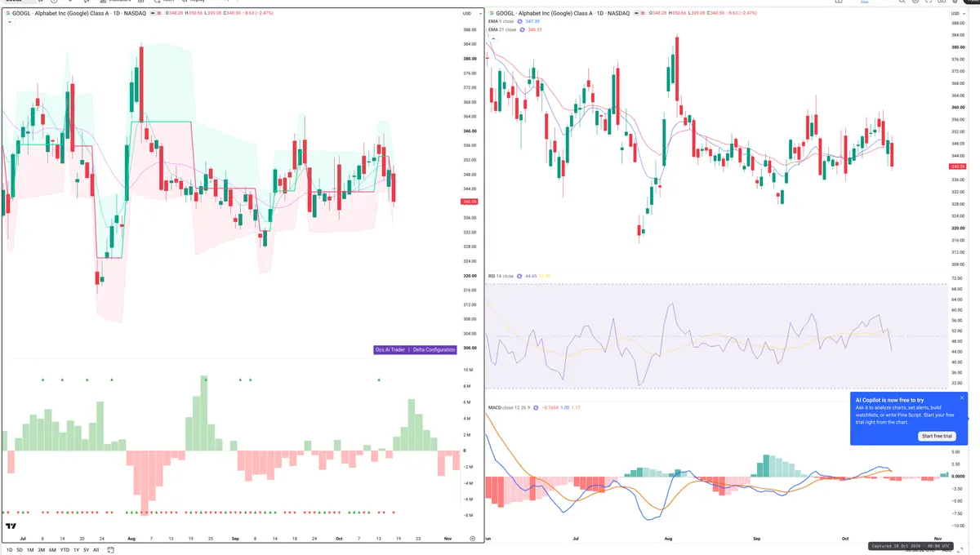
Task: Click the go-to-realtime icon on left time axis
Action: [x=472, y=539]
